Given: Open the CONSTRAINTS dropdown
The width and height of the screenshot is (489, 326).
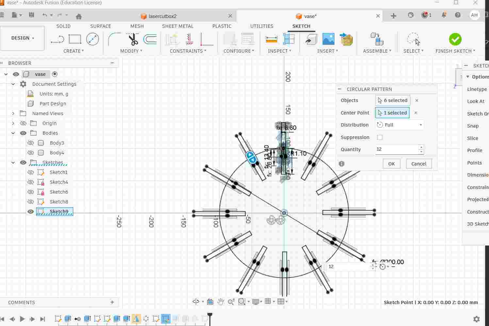Looking at the screenshot, I should pos(188,51).
